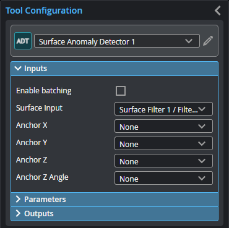This screenshot has height=228, width=229.
Task: Click the right chevron beside Parameters
Action: click(18, 199)
